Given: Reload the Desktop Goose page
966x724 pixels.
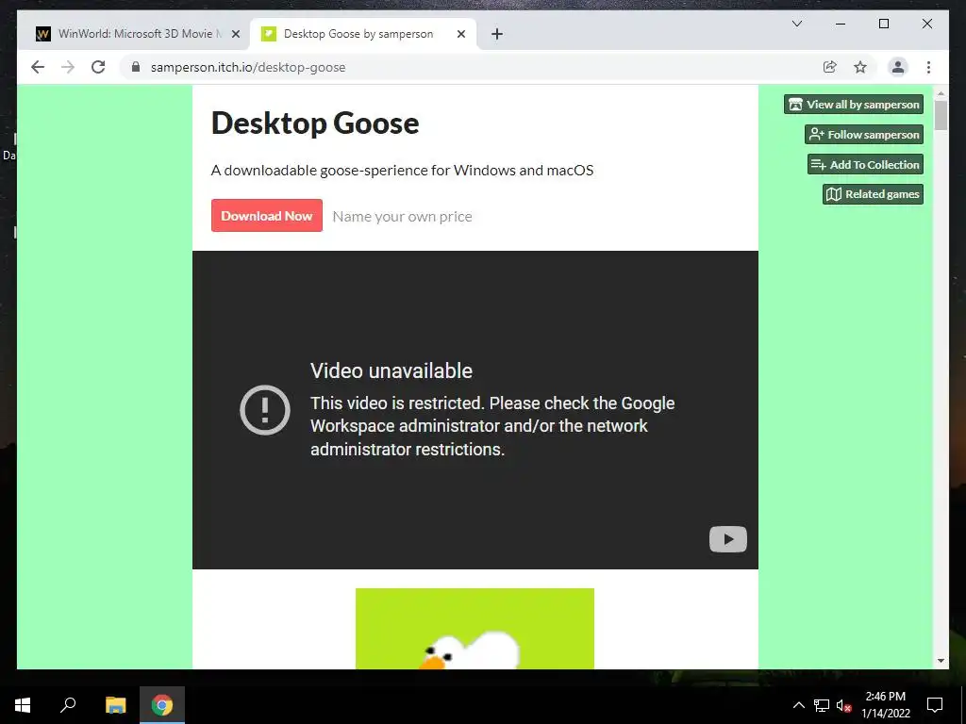Looking at the screenshot, I should pos(98,67).
